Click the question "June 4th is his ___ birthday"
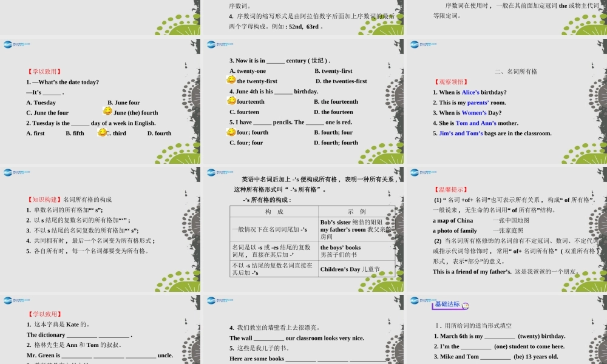 click(274, 92)
